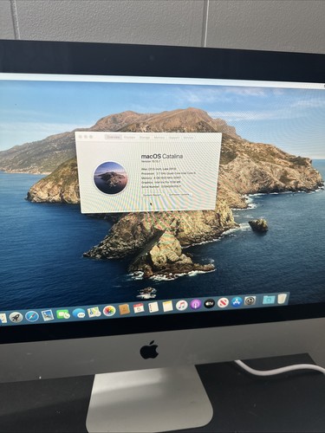
Task: Open Launchpad from the Dock
Action: tap(16, 318)
